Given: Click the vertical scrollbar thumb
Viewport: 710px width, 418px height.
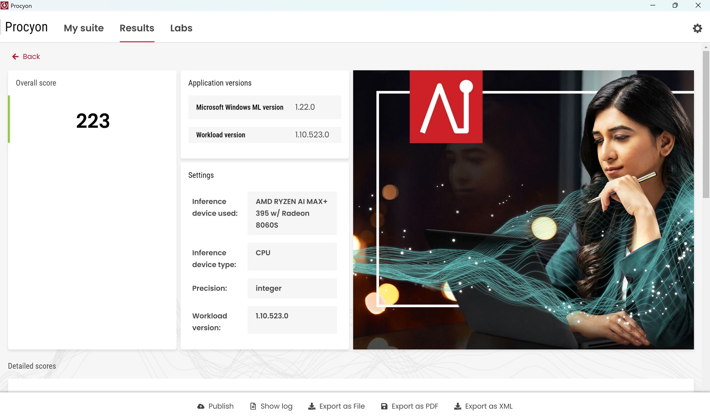Looking at the screenshot, I should [x=706, y=124].
